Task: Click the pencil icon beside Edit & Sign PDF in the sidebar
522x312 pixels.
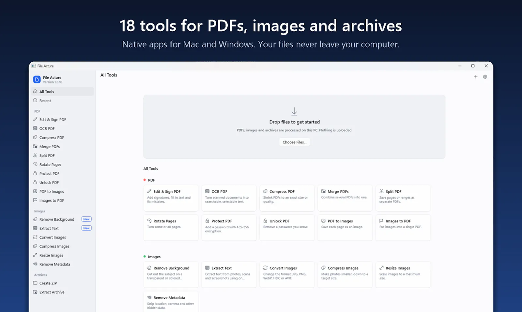Action: point(35,119)
